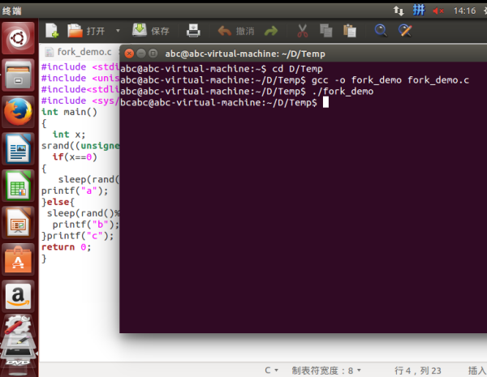Open System Settings from launcher

click(x=18, y=325)
